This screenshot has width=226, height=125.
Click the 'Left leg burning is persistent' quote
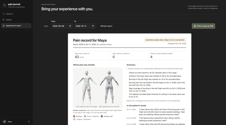(x=160, y=119)
